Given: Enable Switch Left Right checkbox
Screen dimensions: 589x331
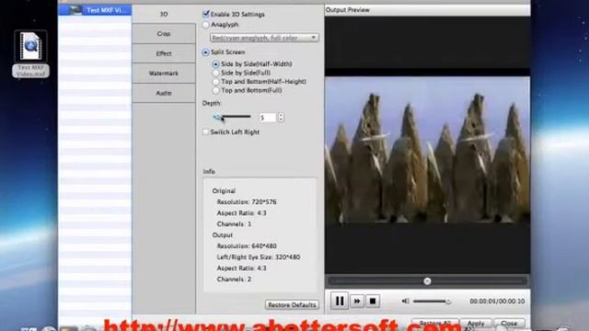Looking at the screenshot, I should tap(205, 132).
